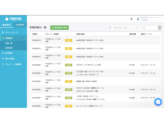Click the グループ・予算管理 link icon
Viewport: 164px width, 123px height.
click(3, 64)
